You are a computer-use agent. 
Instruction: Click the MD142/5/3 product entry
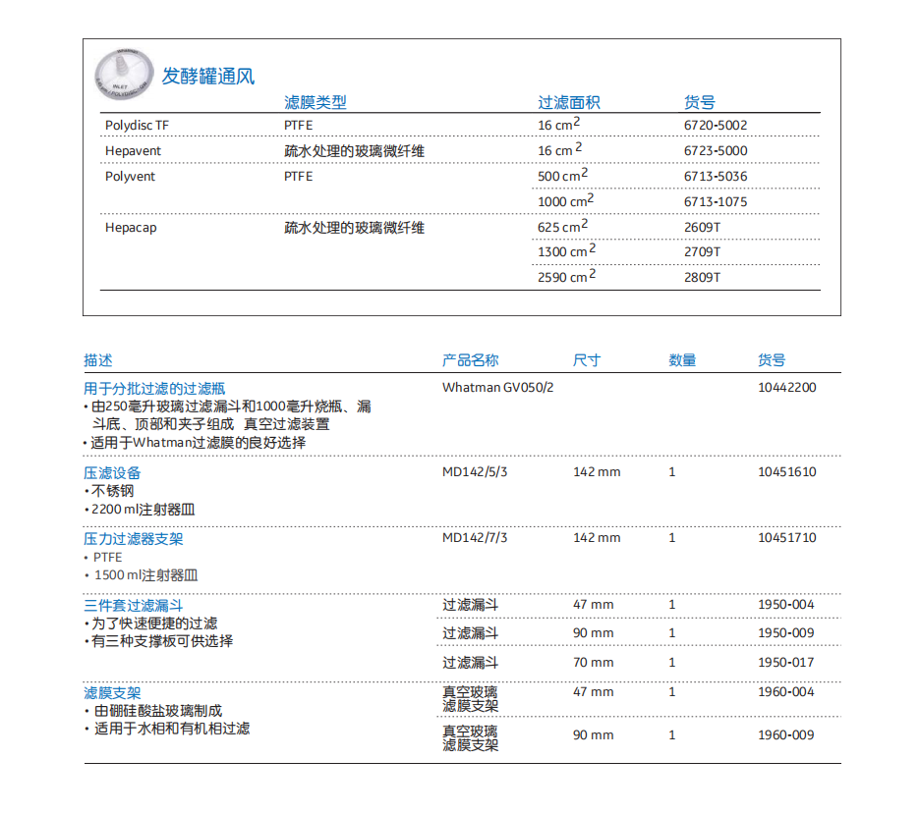479,472
